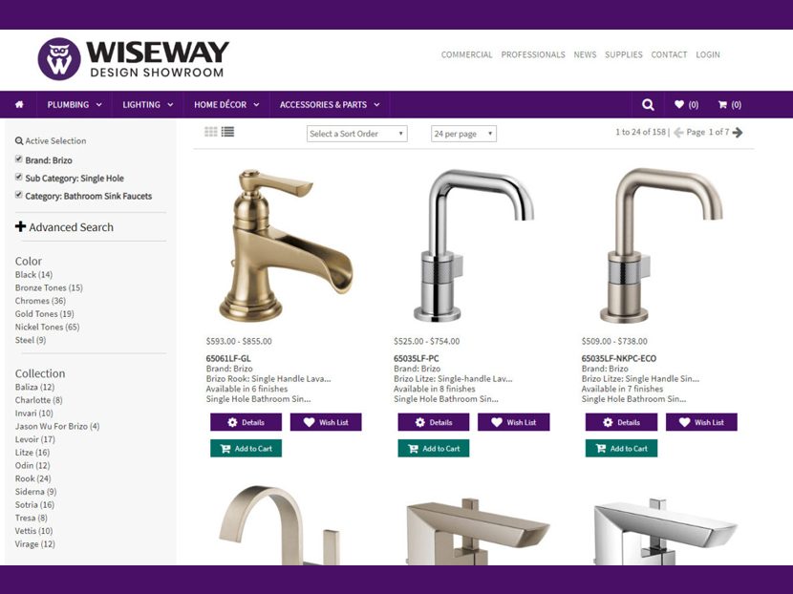
Task: Switch to grid view layout icon
Action: pyautogui.click(x=211, y=132)
